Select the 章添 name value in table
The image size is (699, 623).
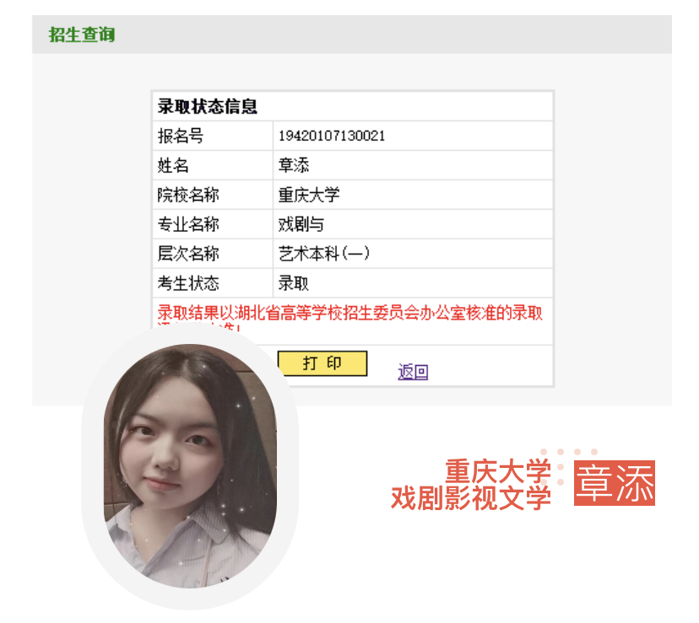(293, 165)
